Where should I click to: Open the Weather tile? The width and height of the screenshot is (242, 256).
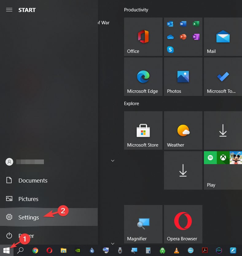[183, 130]
